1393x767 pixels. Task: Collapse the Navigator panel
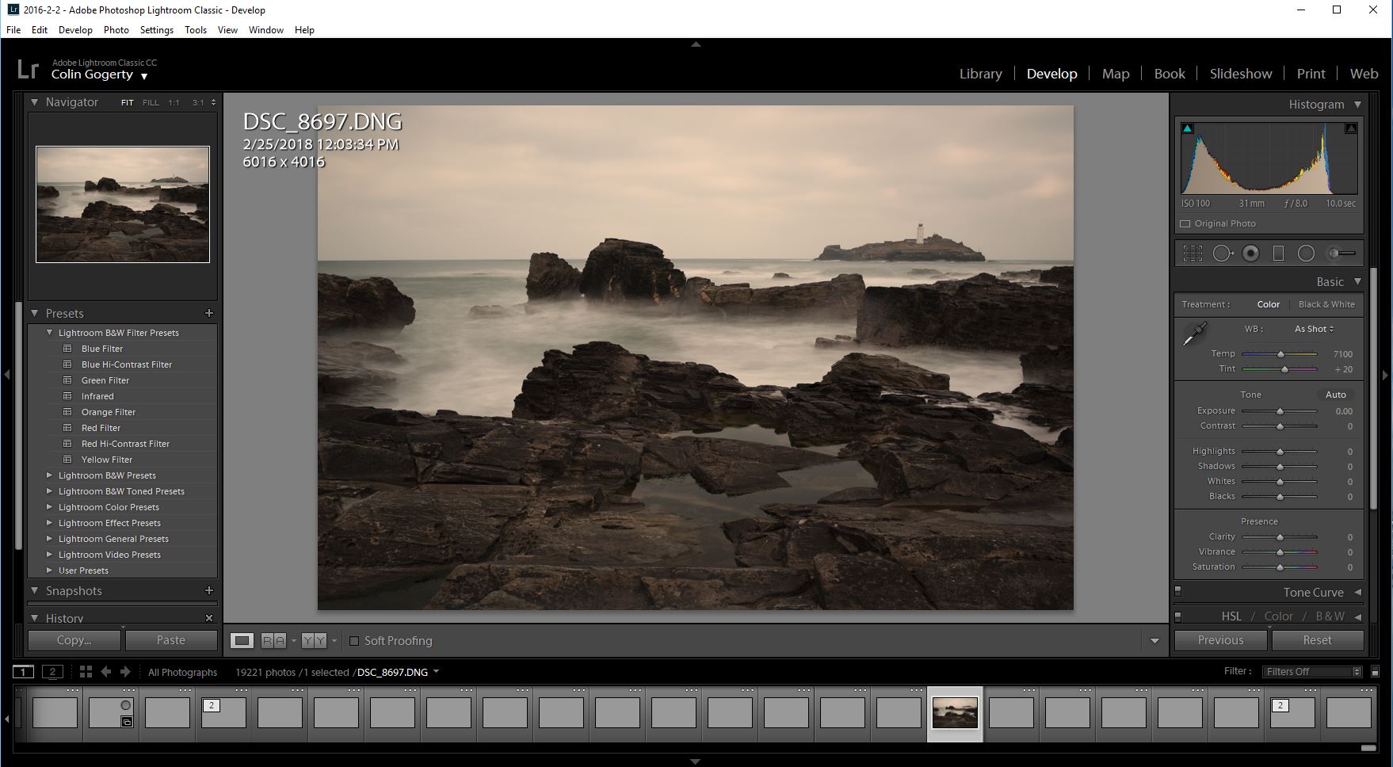[34, 102]
